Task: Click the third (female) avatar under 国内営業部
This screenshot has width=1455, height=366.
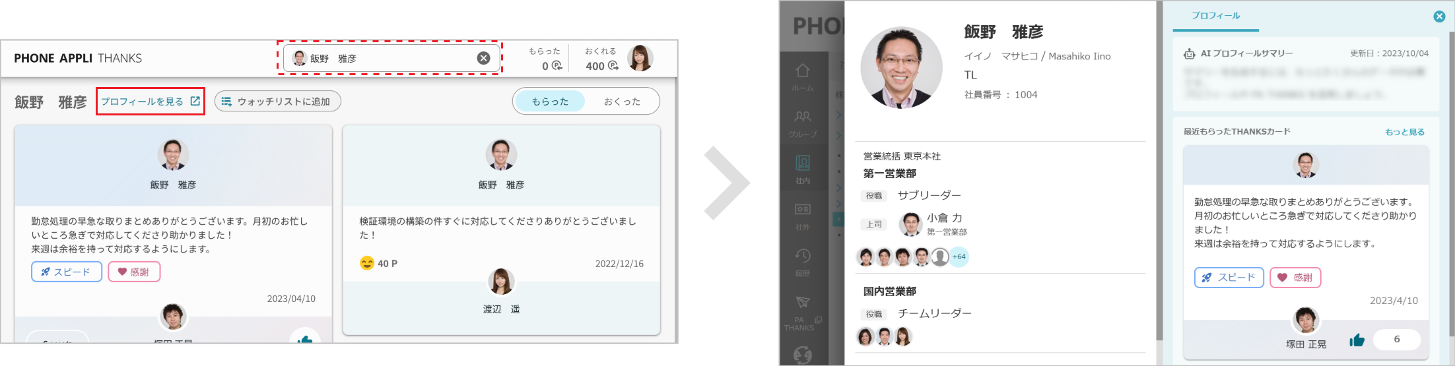Action: coord(902,337)
